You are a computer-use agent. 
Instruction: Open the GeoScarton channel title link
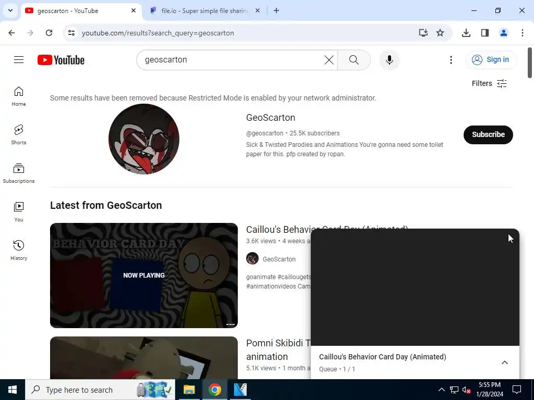[x=271, y=118]
